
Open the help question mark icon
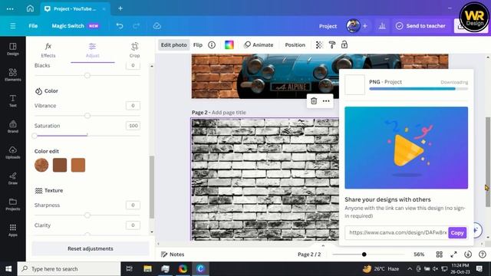(x=483, y=255)
